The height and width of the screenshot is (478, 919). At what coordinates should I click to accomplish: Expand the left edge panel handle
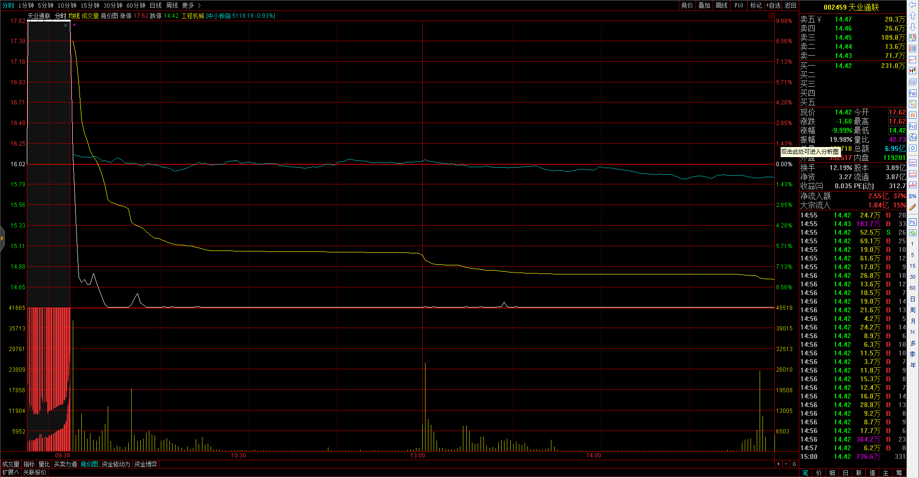pos(2,238)
